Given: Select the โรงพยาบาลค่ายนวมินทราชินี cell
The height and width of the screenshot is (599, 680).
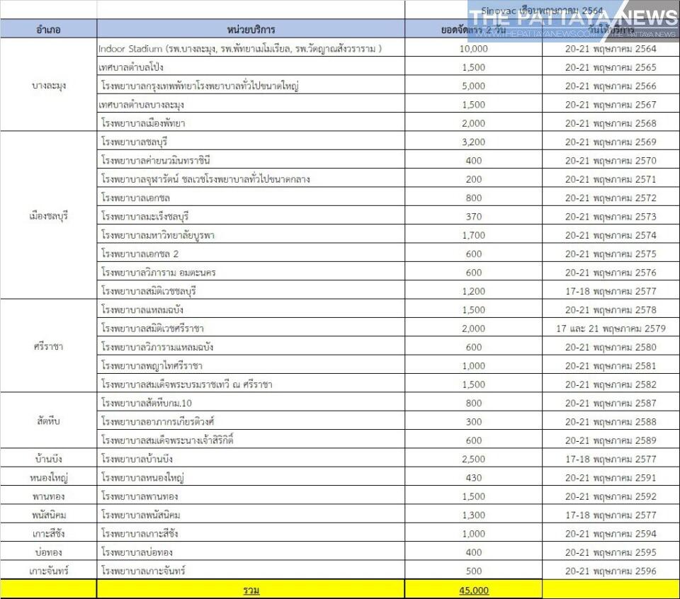Looking at the screenshot, I should click(251, 160).
